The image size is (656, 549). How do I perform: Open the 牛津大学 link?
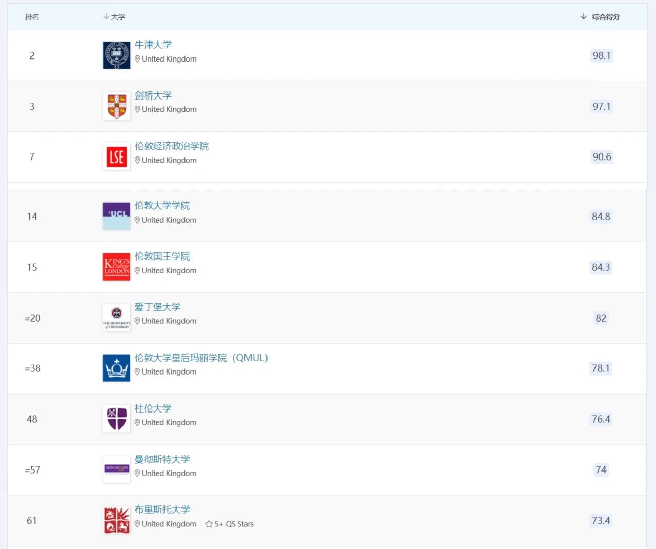coord(153,45)
